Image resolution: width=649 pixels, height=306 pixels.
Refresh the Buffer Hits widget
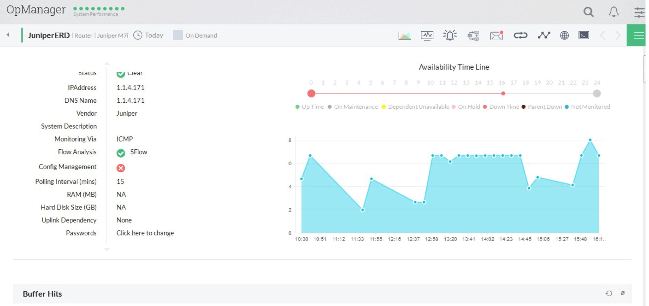[609, 293]
